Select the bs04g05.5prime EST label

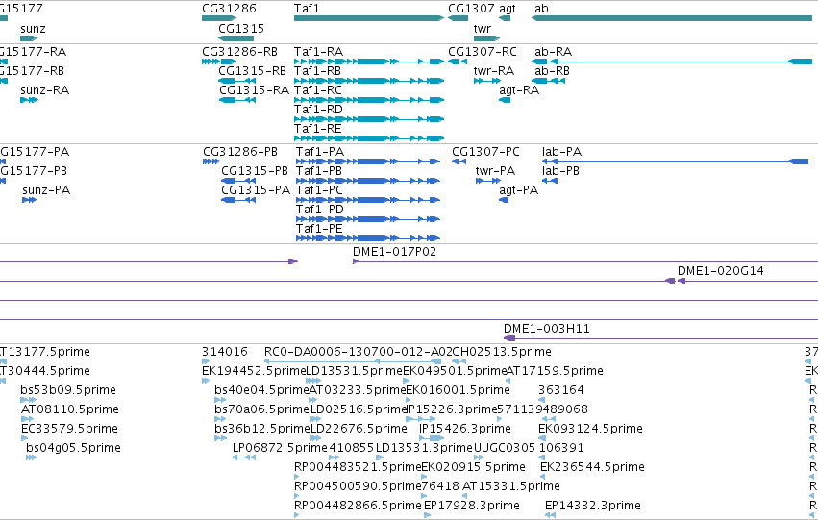click(74, 448)
